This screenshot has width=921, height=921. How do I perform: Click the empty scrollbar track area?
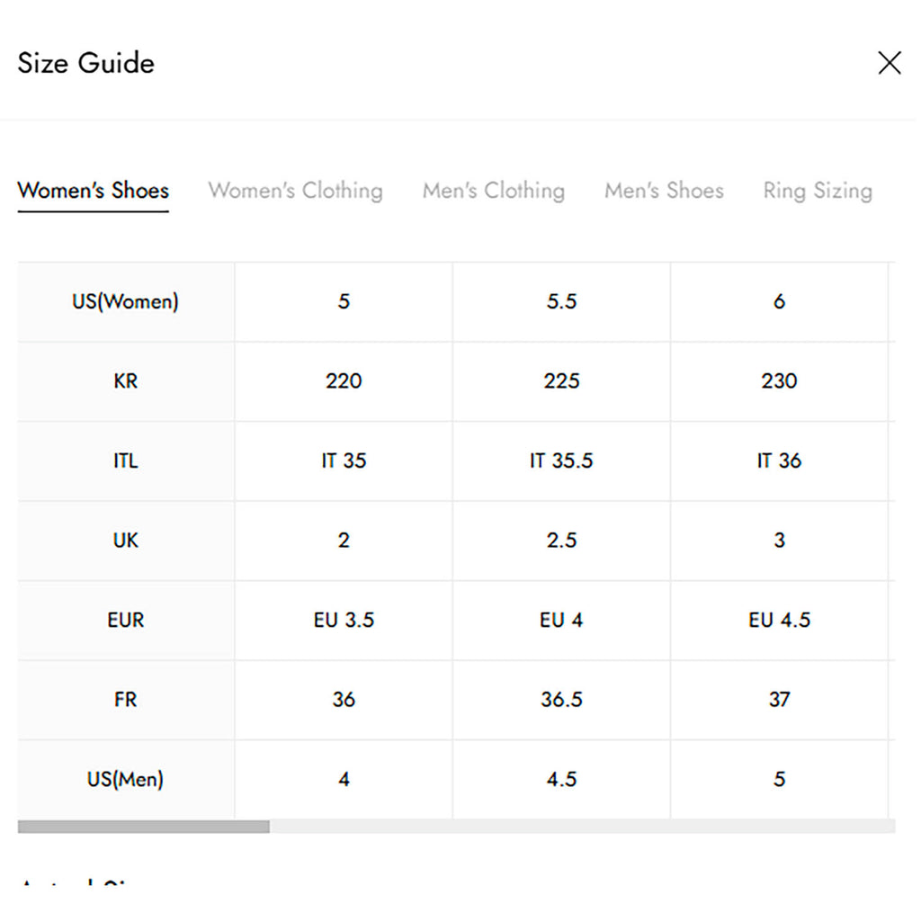(x=585, y=827)
